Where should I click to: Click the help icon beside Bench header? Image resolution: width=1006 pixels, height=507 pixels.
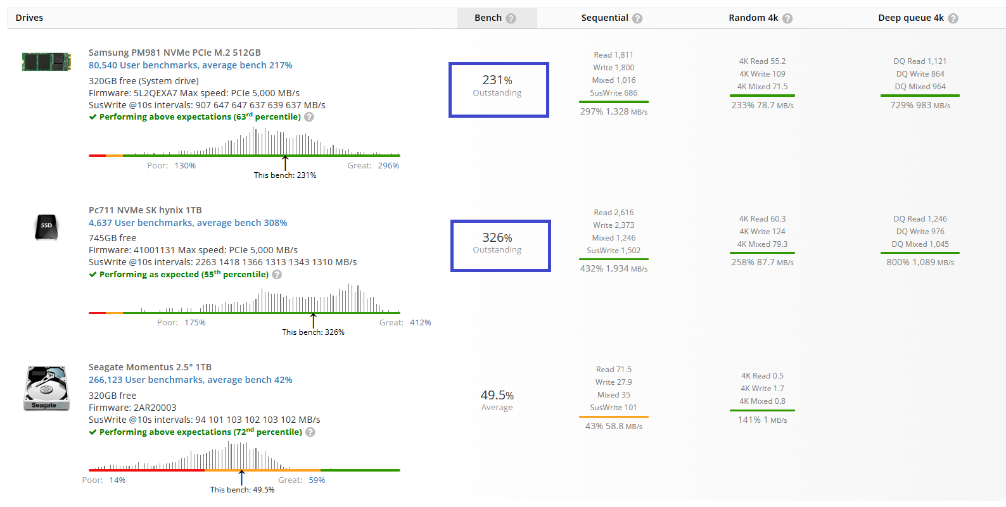[511, 18]
